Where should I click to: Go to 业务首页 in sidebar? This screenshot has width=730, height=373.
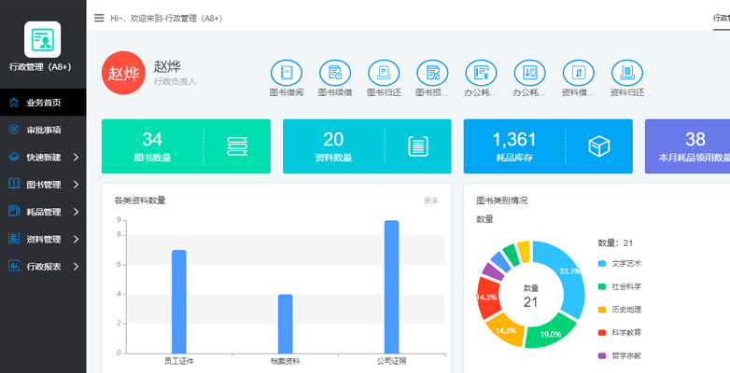[x=43, y=103]
